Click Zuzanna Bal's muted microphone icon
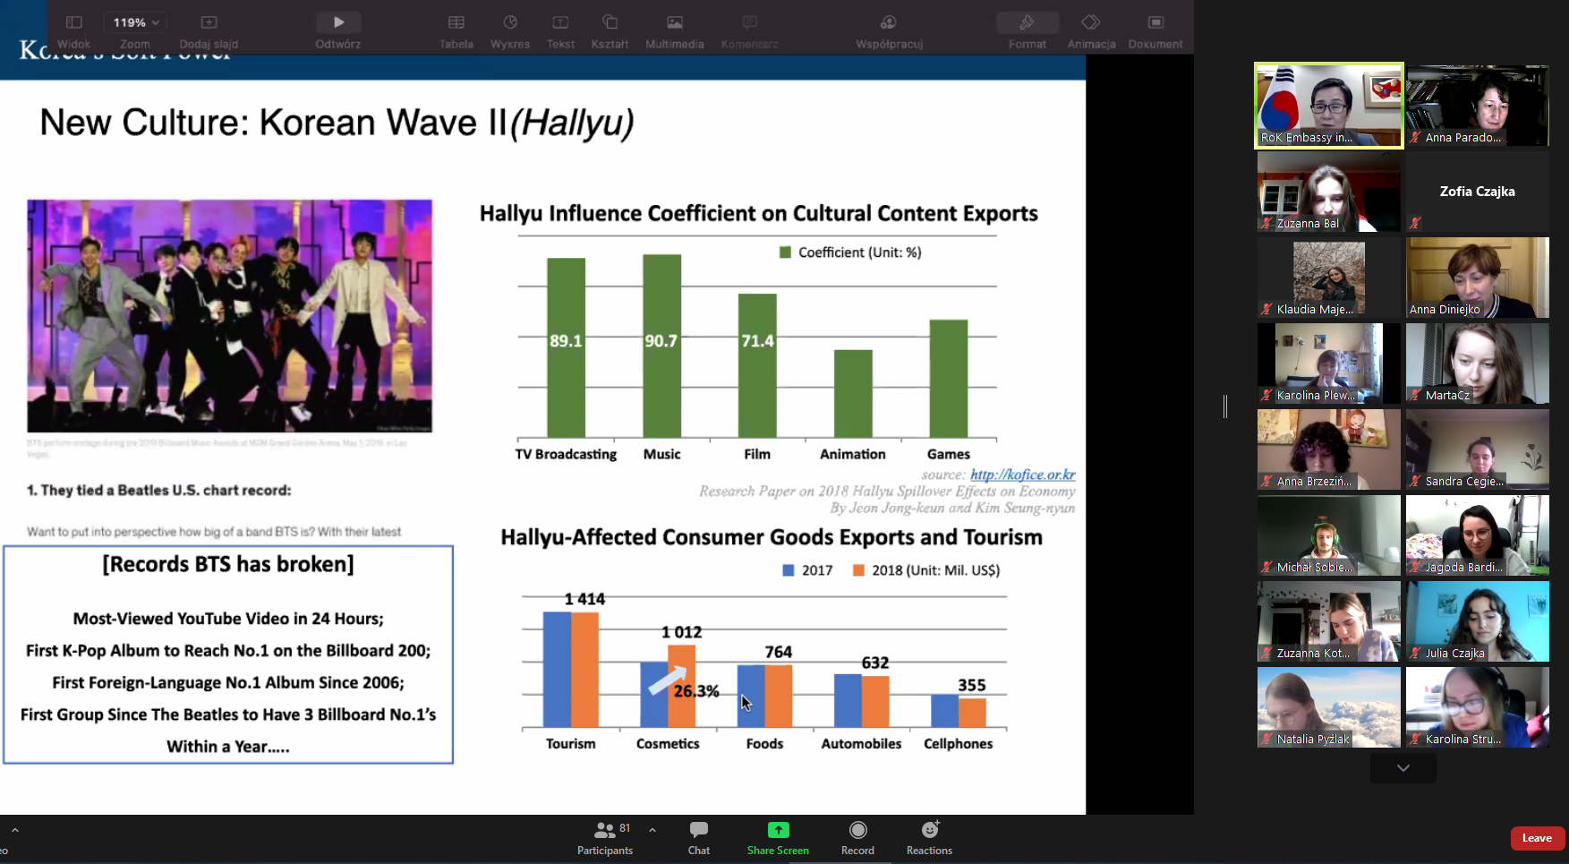This screenshot has height=864, width=1569. (x=1266, y=224)
